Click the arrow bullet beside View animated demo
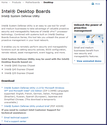The height and width of the screenshot is (125, 107). tap(75, 61)
